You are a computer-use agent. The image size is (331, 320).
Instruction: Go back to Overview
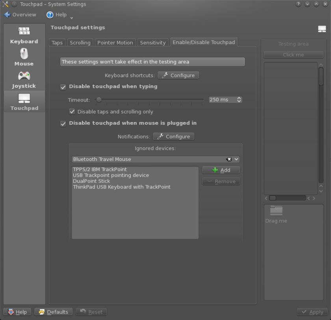tap(20, 15)
